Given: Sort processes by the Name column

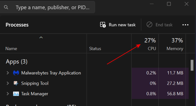Looking at the screenshot, I should pos(11,48).
